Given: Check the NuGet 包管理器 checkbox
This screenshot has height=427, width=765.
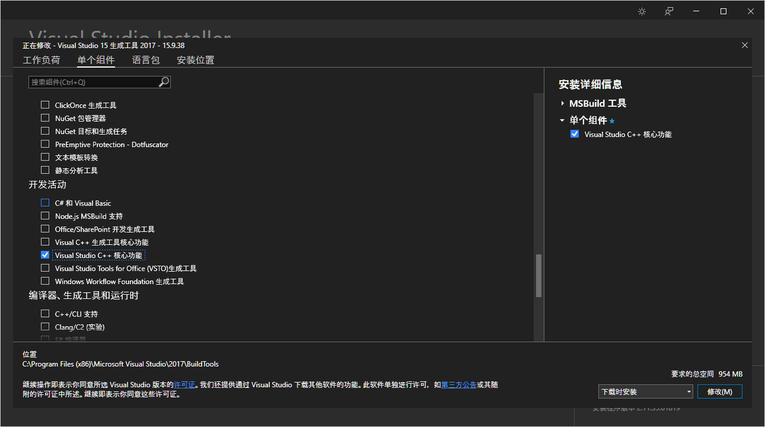Looking at the screenshot, I should click(x=45, y=118).
